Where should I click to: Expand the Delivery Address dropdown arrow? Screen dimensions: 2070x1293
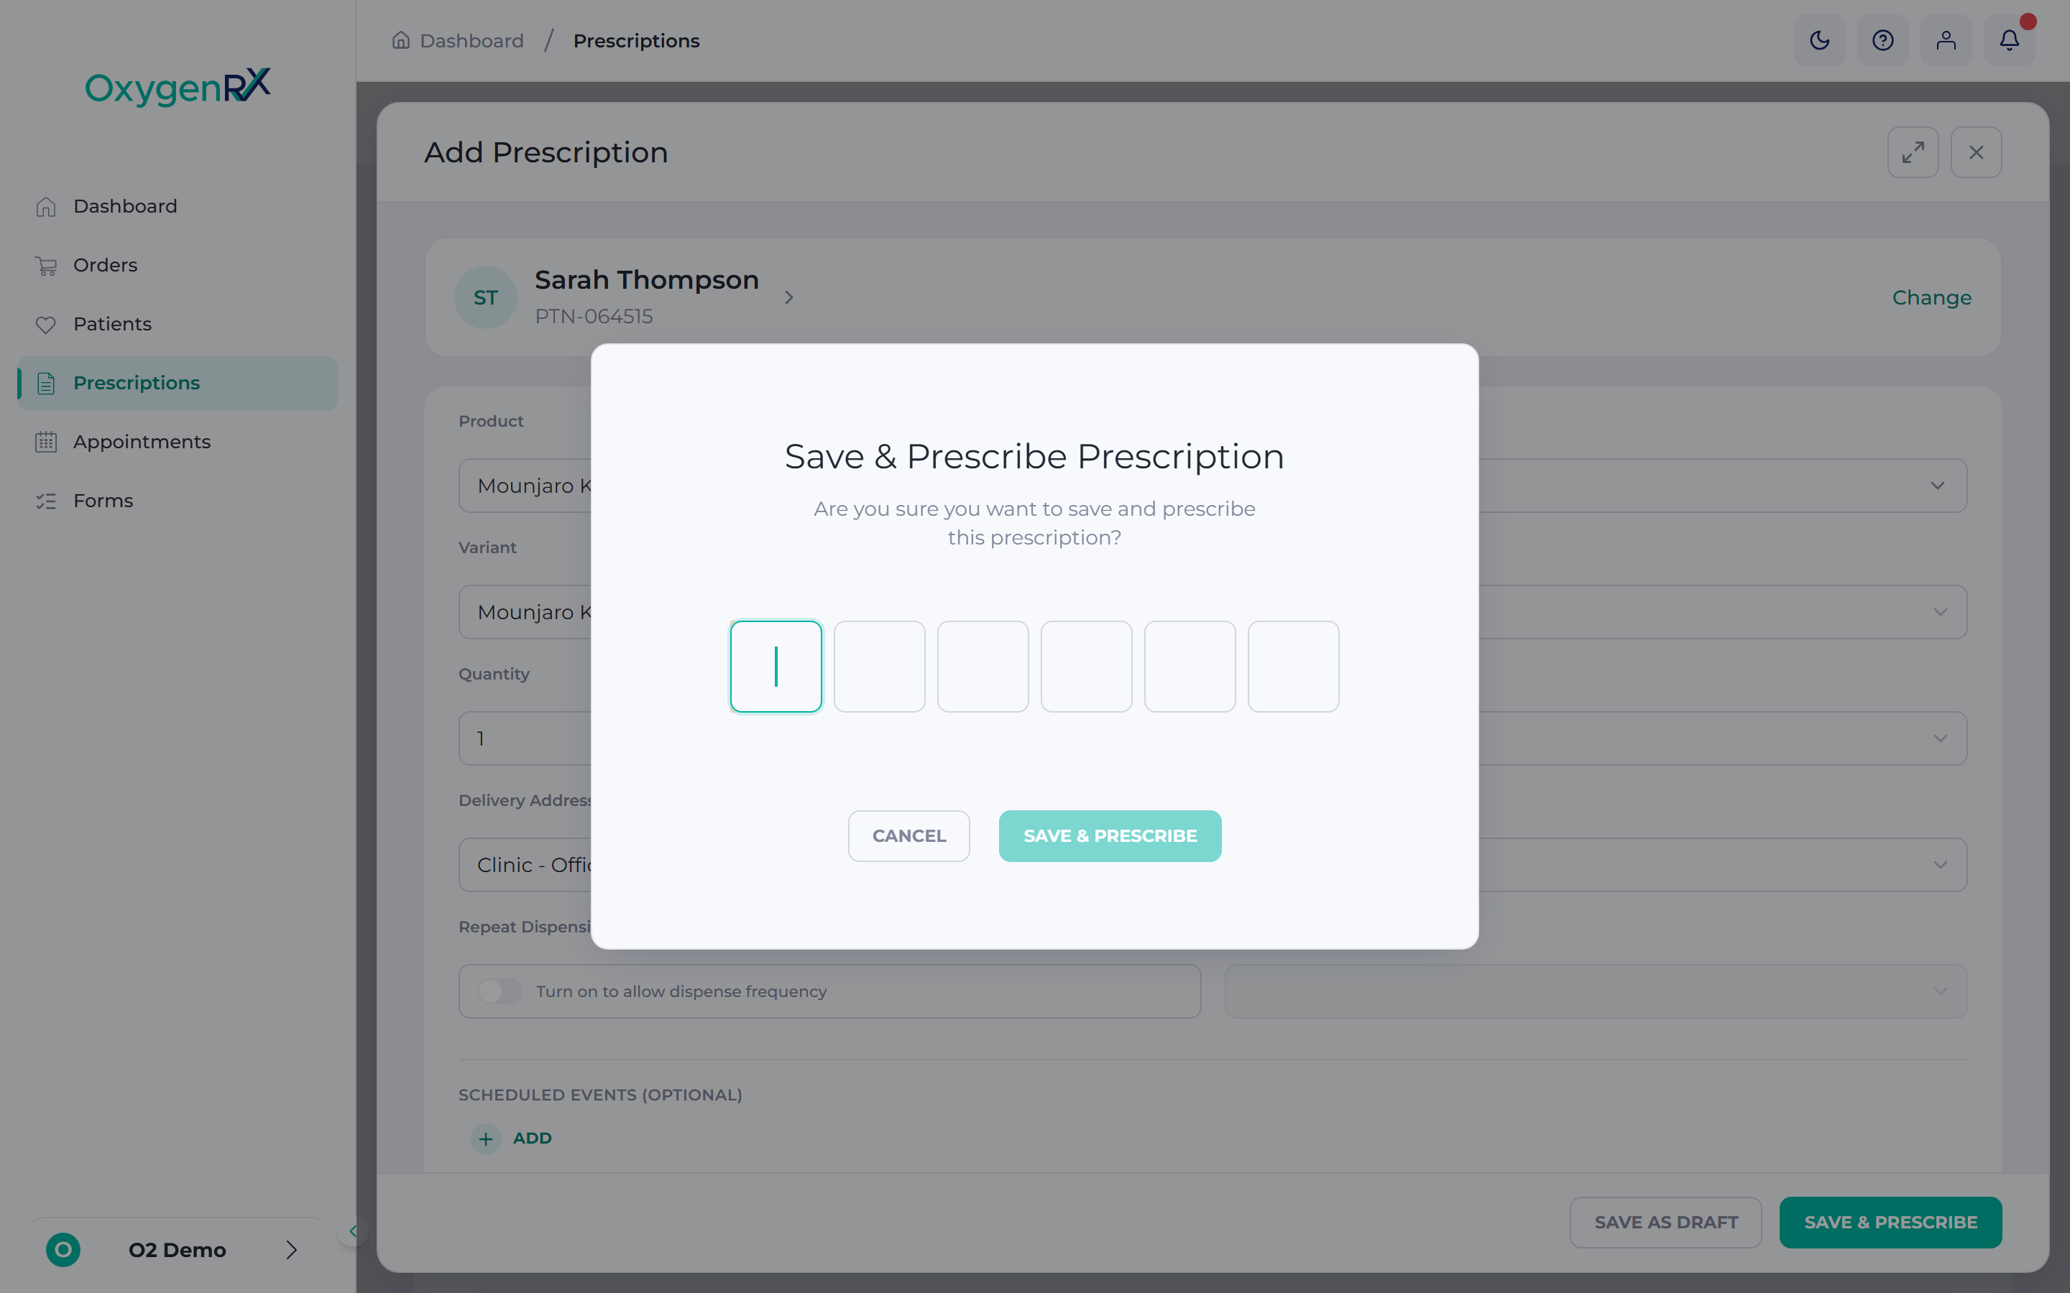point(1940,866)
